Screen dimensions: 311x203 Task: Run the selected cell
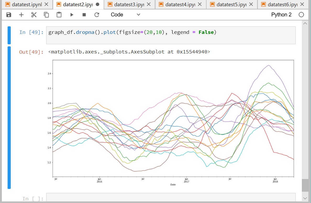(72, 15)
